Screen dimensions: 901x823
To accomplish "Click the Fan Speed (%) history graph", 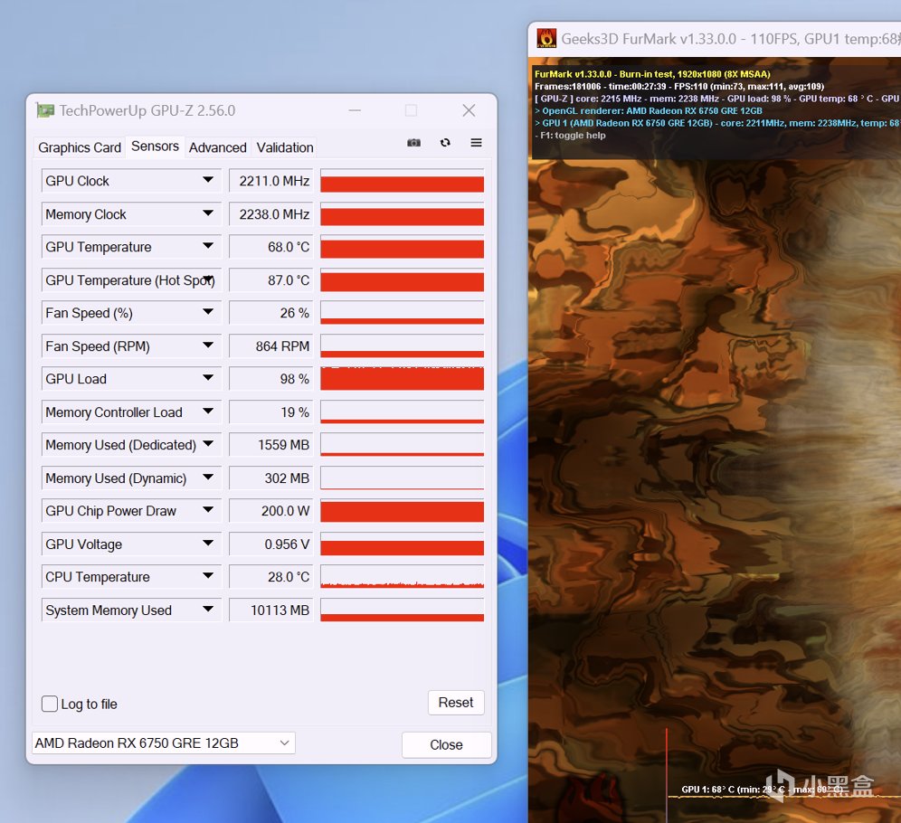I will [403, 312].
